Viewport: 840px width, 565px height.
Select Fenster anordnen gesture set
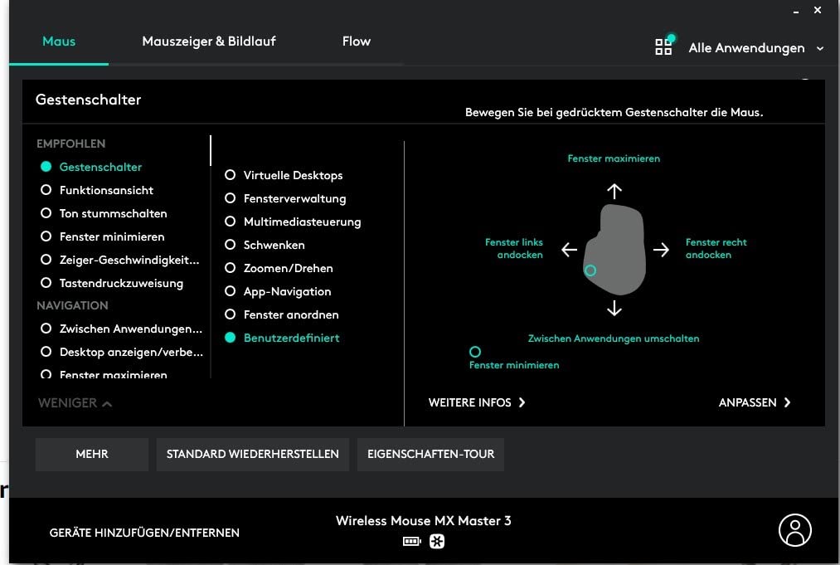(282, 314)
